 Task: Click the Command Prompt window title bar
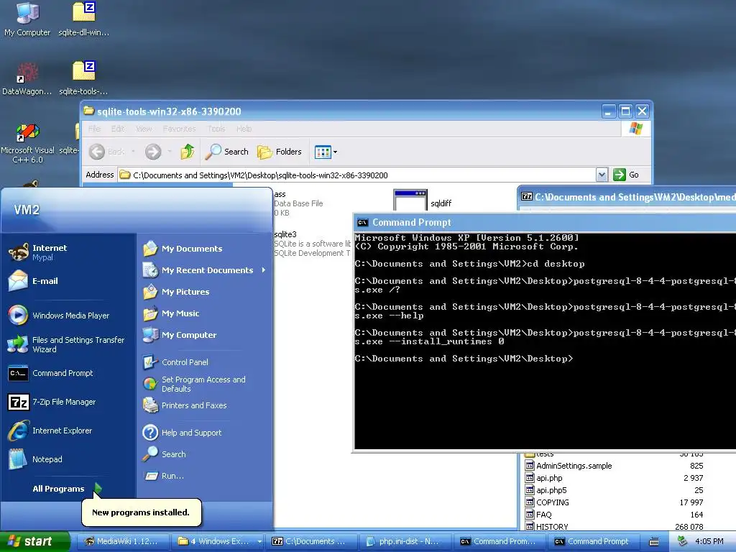[545, 223]
